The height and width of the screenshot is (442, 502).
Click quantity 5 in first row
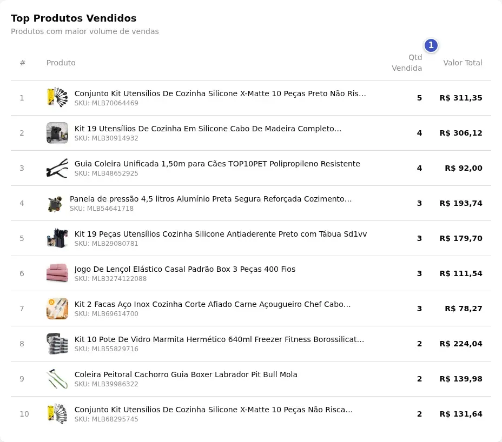[x=419, y=98]
